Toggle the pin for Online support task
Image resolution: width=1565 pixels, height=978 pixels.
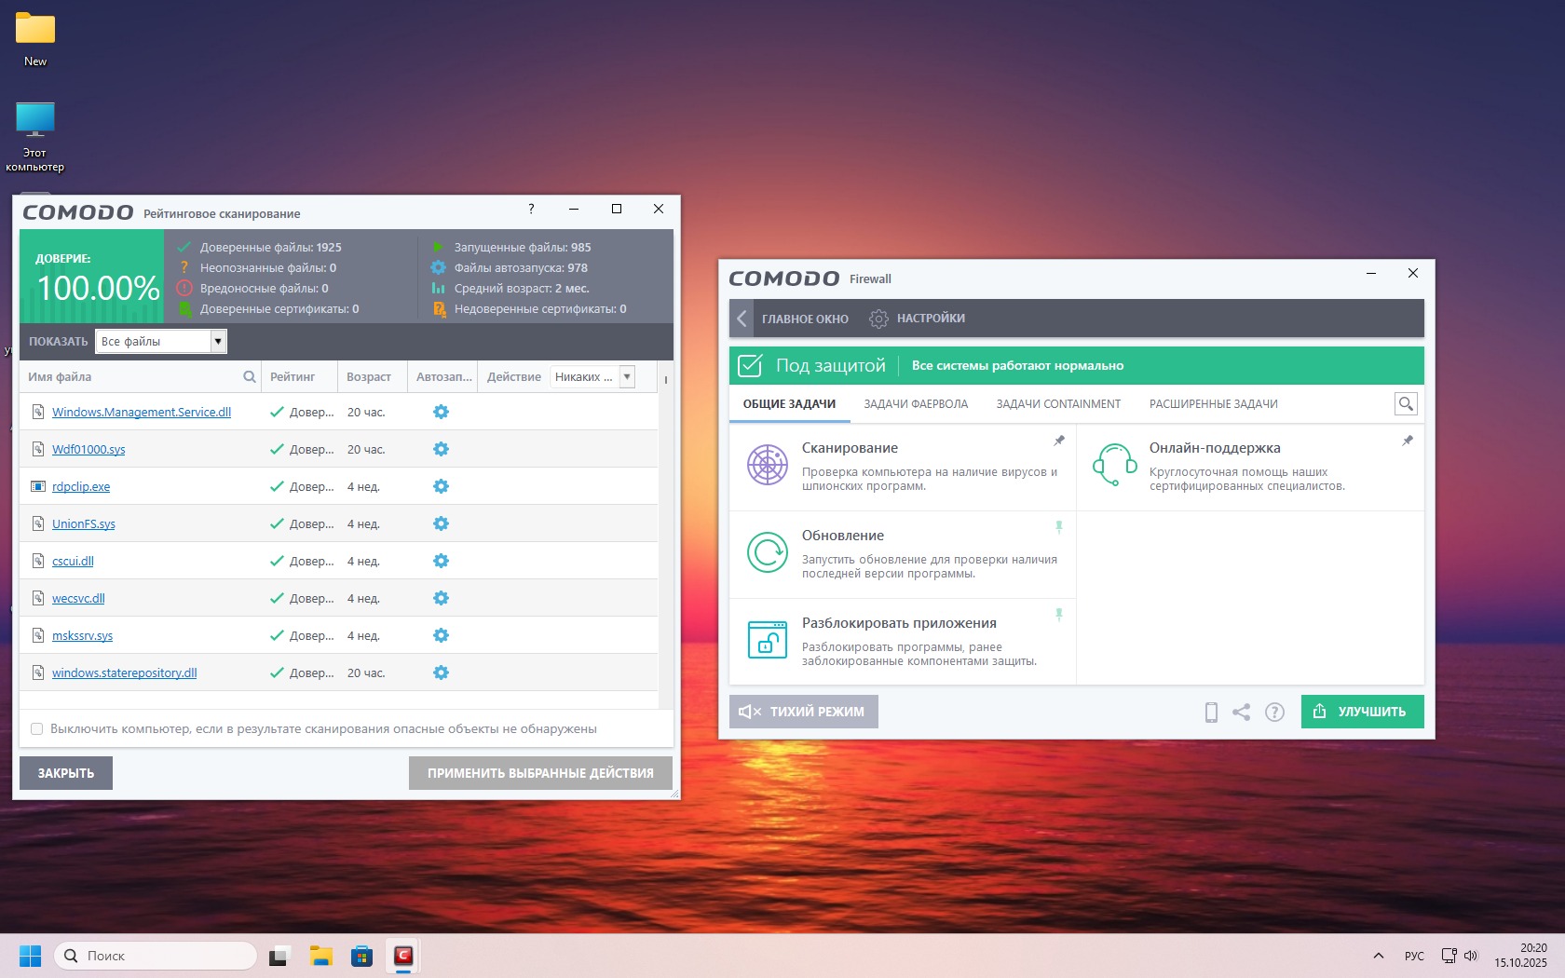[1408, 441]
